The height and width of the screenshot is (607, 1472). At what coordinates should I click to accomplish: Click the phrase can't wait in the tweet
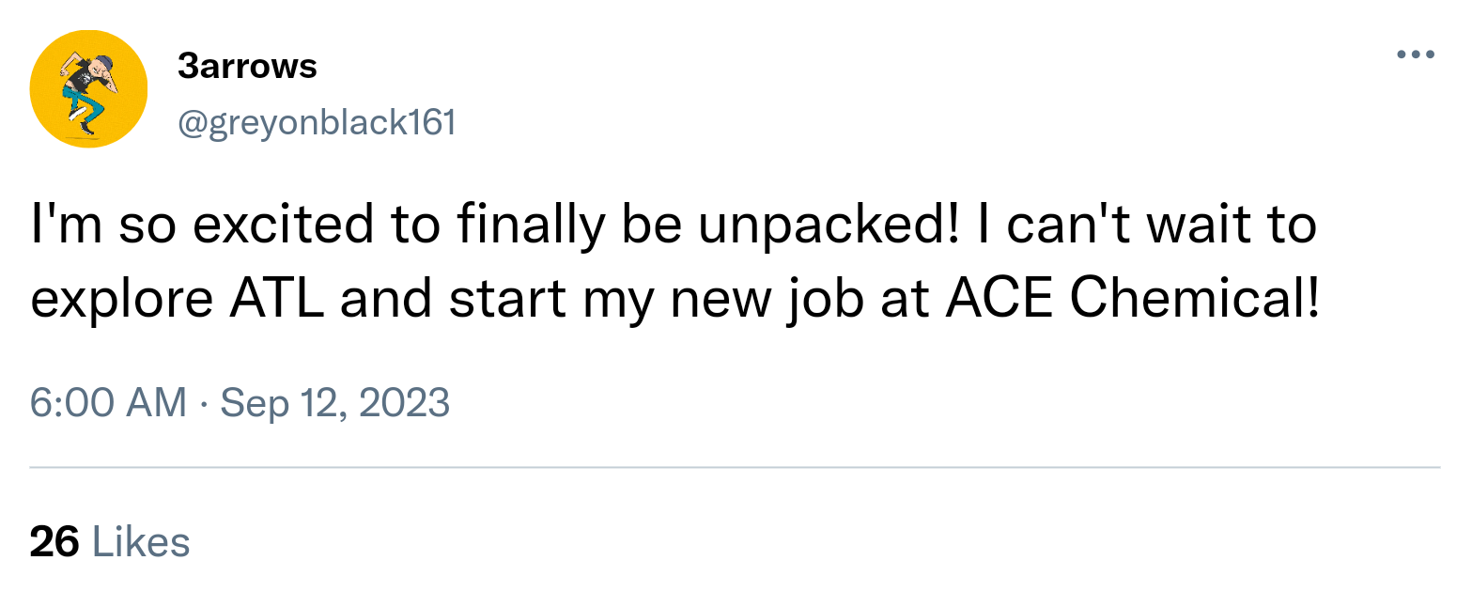click(x=1125, y=226)
